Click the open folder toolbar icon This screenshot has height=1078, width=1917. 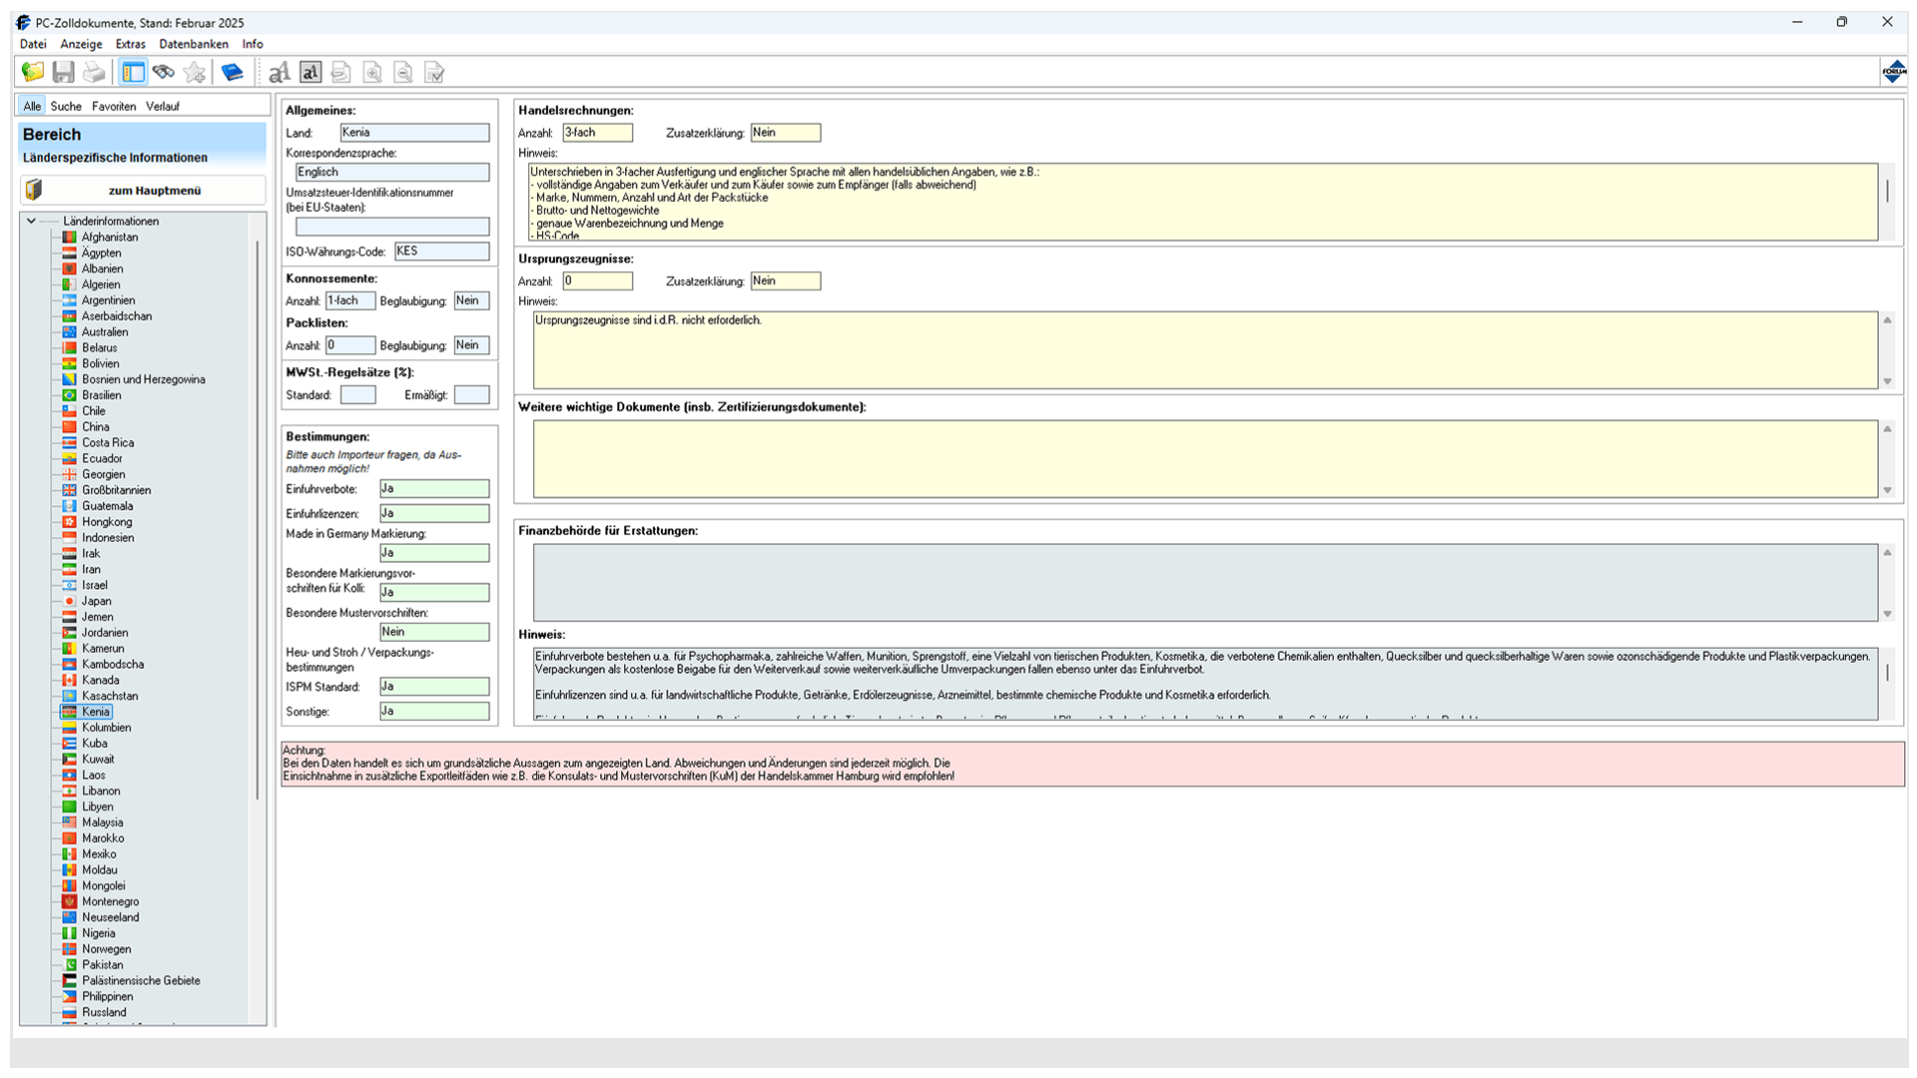tap(33, 72)
